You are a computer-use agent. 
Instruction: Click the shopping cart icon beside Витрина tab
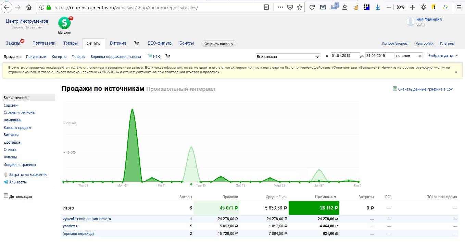click(137, 43)
